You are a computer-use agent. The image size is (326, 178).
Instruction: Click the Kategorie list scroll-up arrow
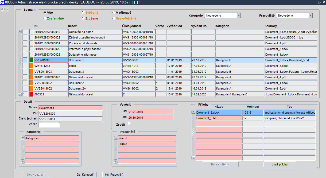click(23, 138)
